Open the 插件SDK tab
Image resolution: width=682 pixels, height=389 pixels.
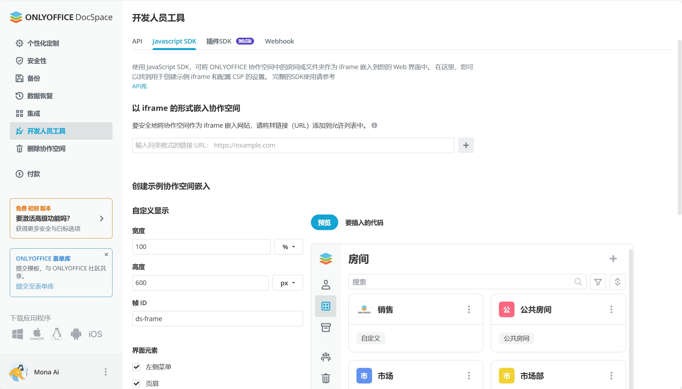219,41
